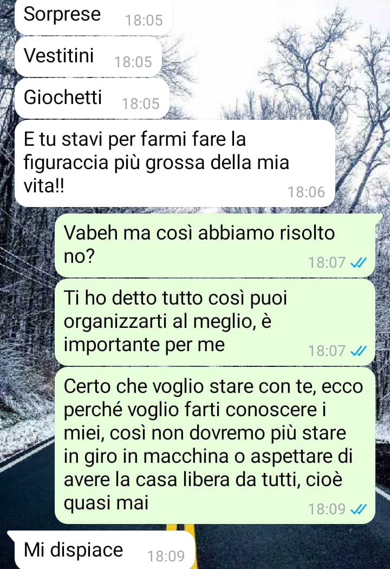The height and width of the screenshot is (569, 390).
Task: Tap the 18:07 timestamp on 'risolto no?' message
Action: (x=327, y=262)
